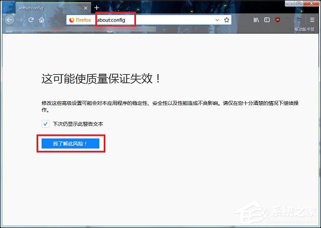This screenshot has height=228, width=321.
Task: Click the 我了解此风险! button
Action: click(x=70, y=143)
